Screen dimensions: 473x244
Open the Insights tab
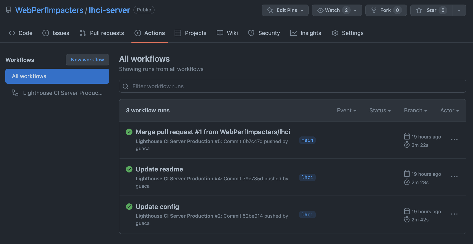[306, 33]
